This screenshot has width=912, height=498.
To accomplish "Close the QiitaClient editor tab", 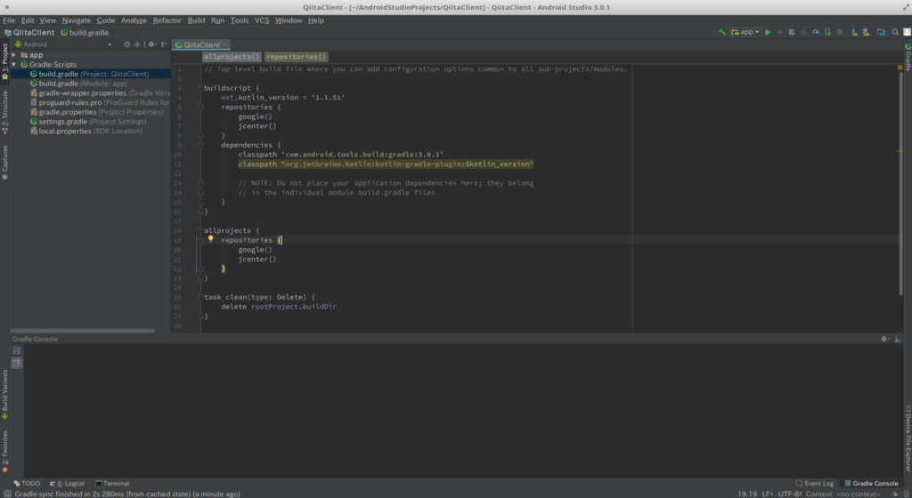I will coord(224,44).
